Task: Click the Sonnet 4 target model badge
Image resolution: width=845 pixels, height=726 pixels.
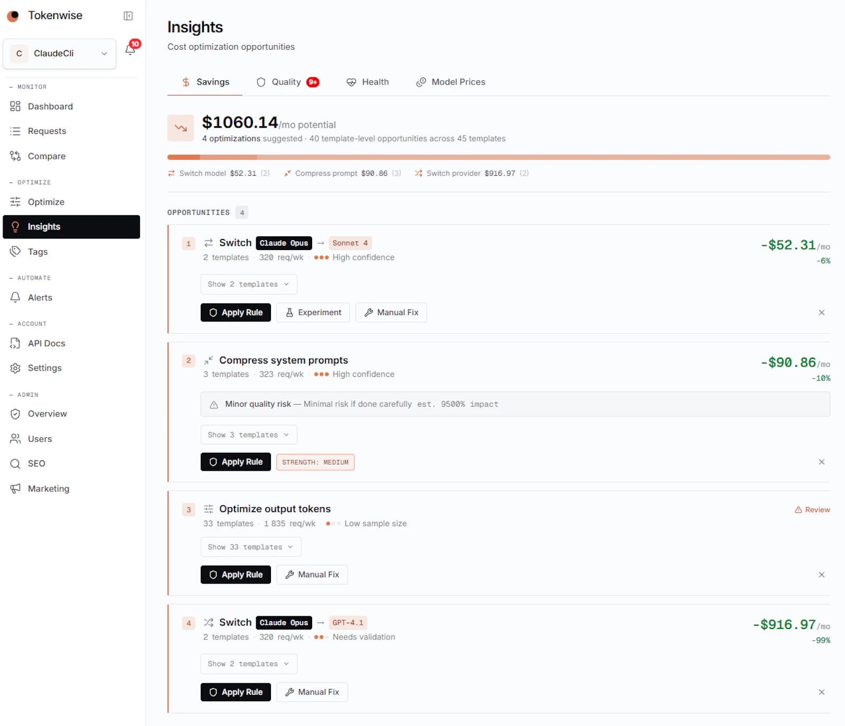Action: [350, 243]
